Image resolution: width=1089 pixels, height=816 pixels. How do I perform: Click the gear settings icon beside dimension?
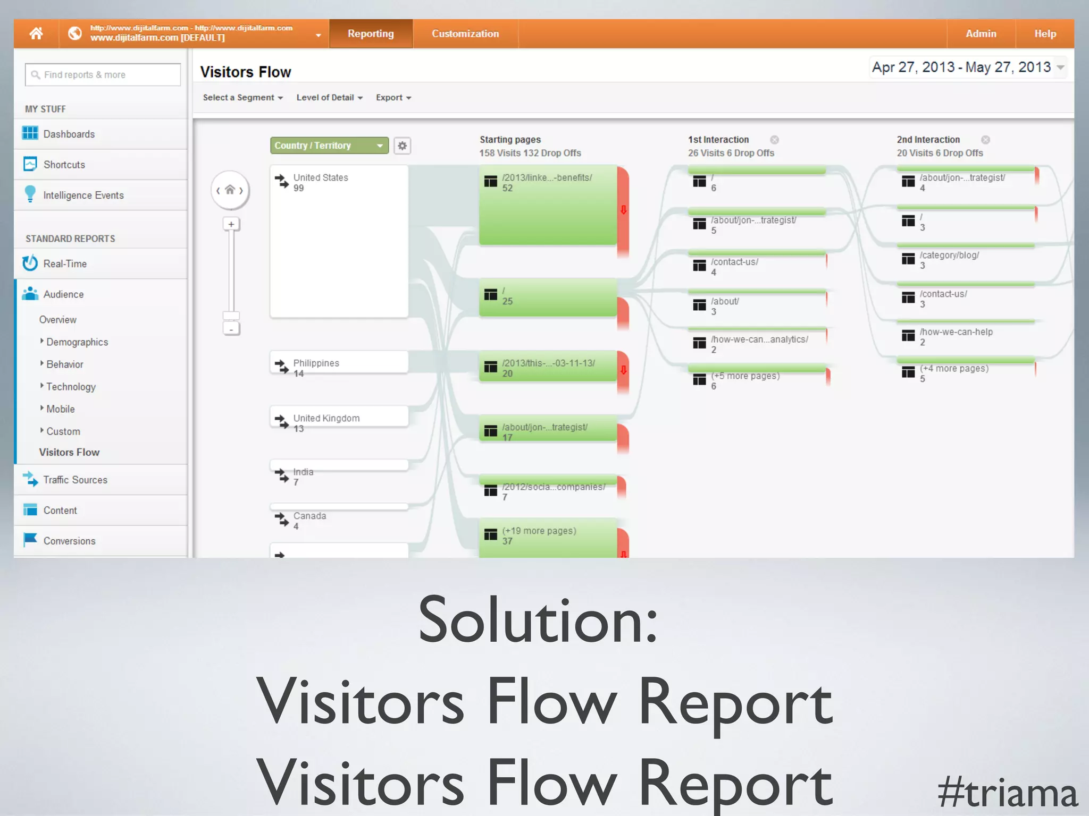[403, 146]
